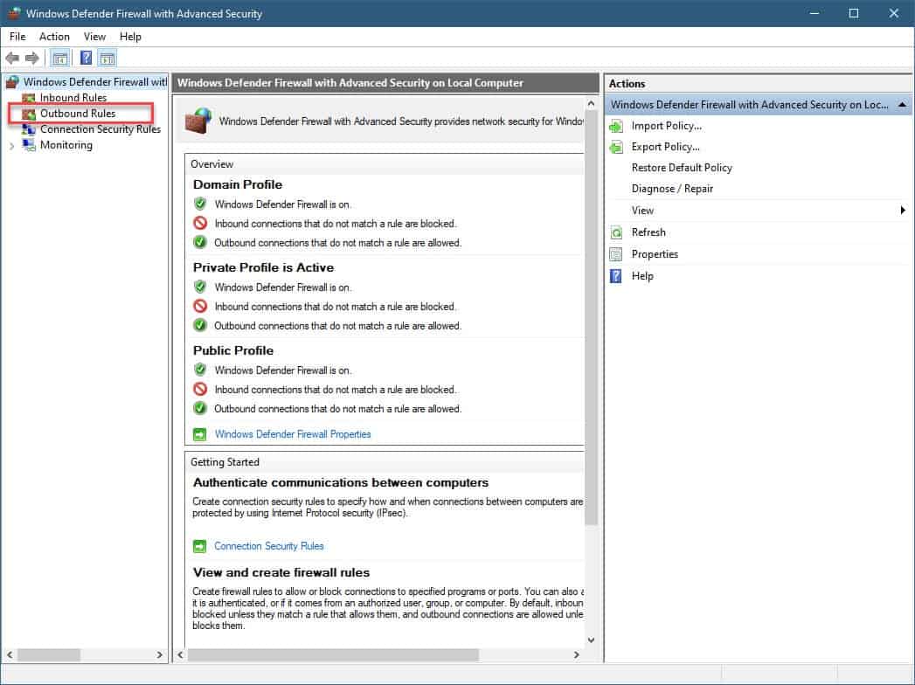Click the Public Profile heading

233,350
